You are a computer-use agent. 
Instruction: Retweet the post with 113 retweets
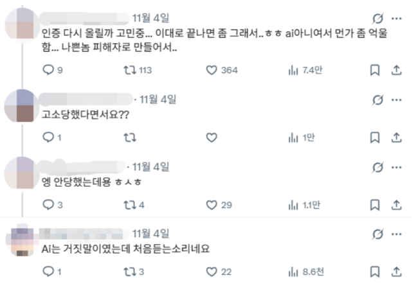[x=129, y=70]
